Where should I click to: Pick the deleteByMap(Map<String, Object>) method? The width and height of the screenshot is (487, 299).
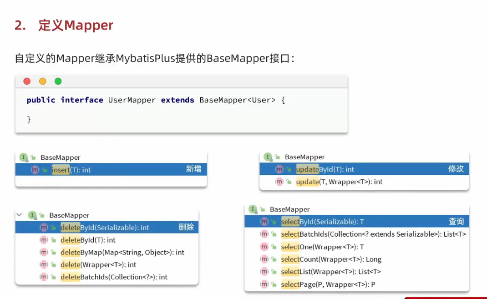[122, 252]
